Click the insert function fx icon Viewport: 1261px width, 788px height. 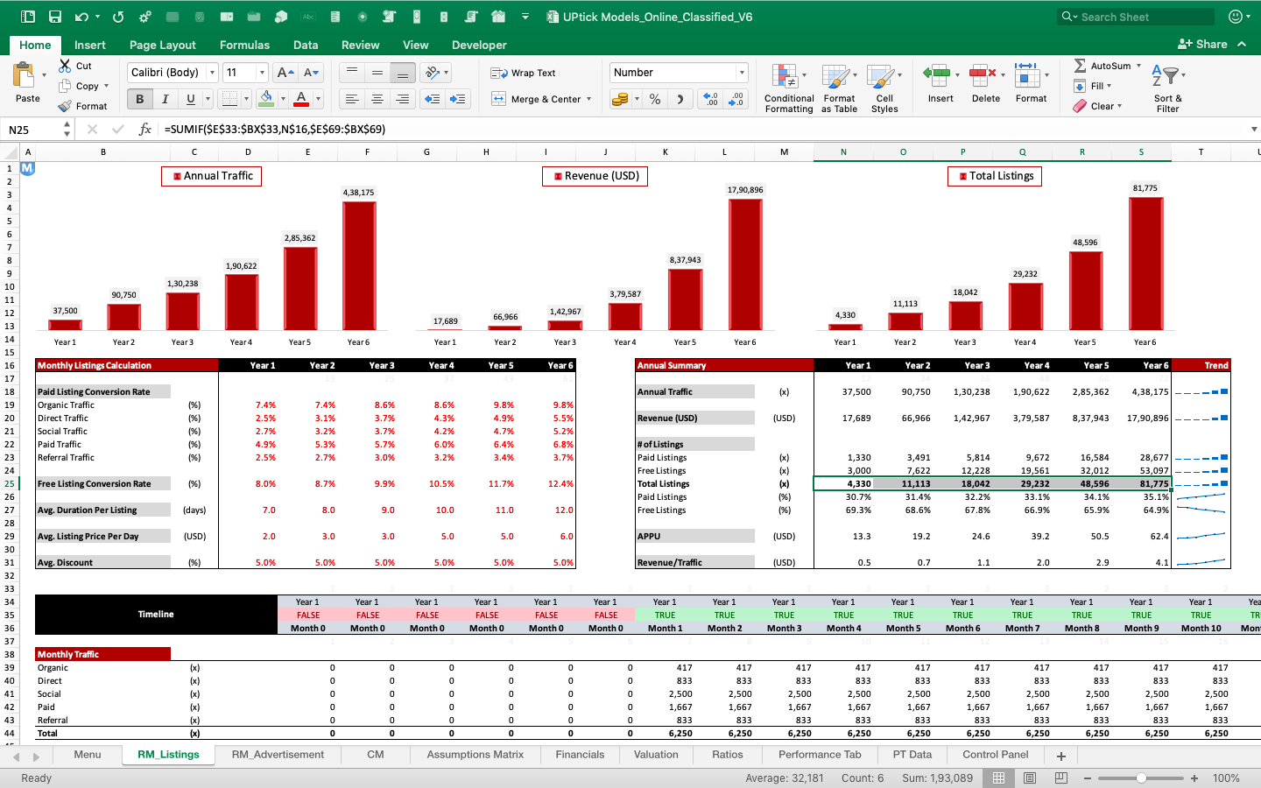[145, 129]
